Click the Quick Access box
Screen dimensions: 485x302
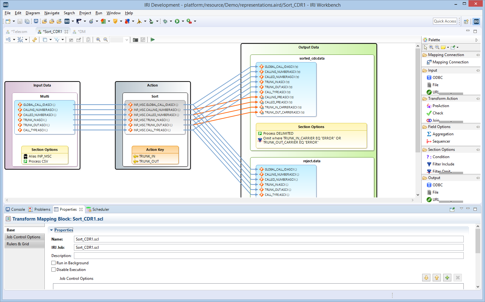click(445, 21)
